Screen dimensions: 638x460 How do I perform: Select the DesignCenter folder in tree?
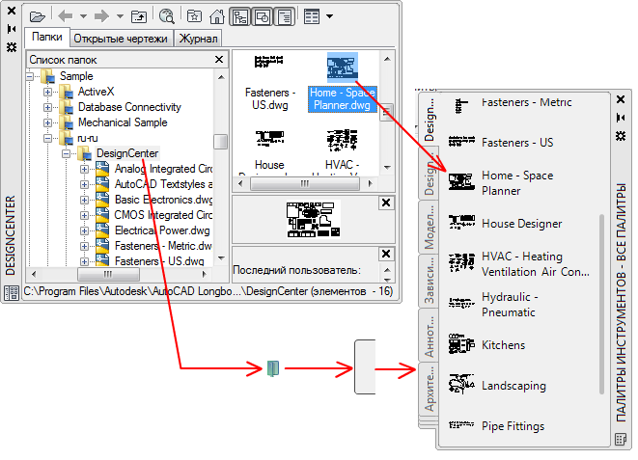127,153
